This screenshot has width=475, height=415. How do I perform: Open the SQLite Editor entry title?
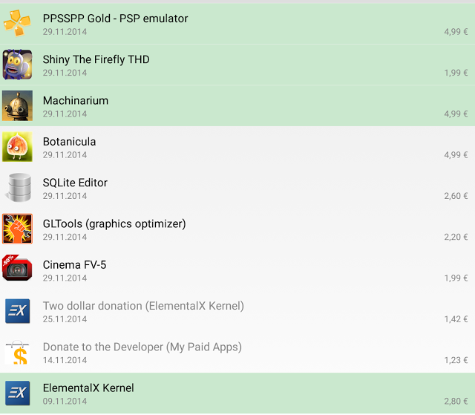tap(75, 183)
